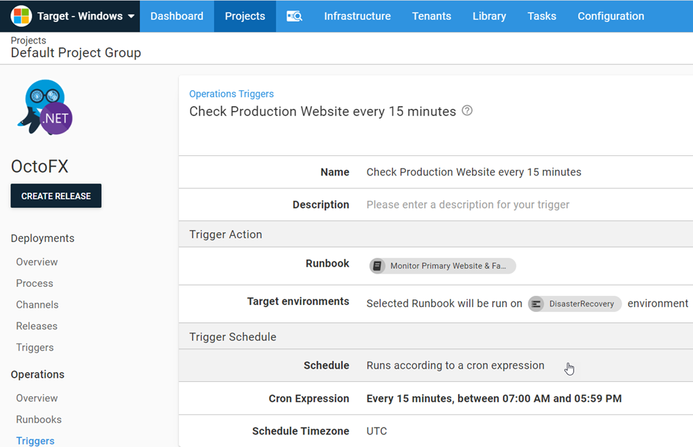Open the Tenants navigation item

(x=431, y=16)
